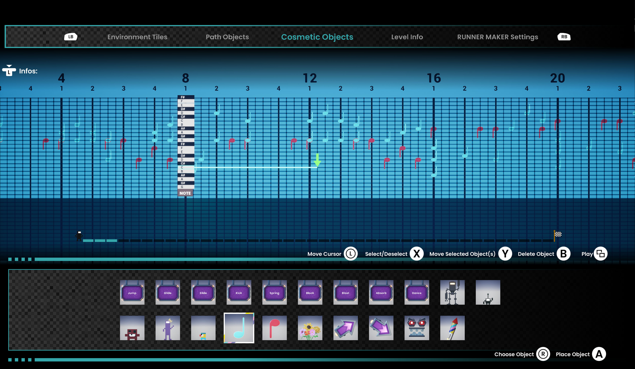Select the purple up-right arrow object
Viewport: 635px width, 369px height.
pos(345,328)
